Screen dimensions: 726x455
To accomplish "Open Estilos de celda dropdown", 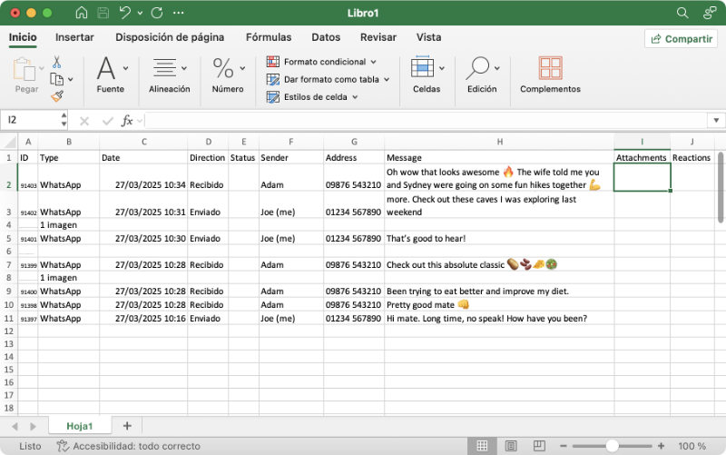I will click(312, 97).
